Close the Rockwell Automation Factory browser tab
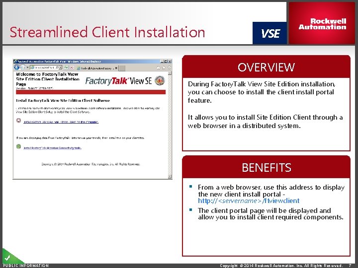Screen dimensions: 358x268 pyautogui.click(x=116, y=68)
